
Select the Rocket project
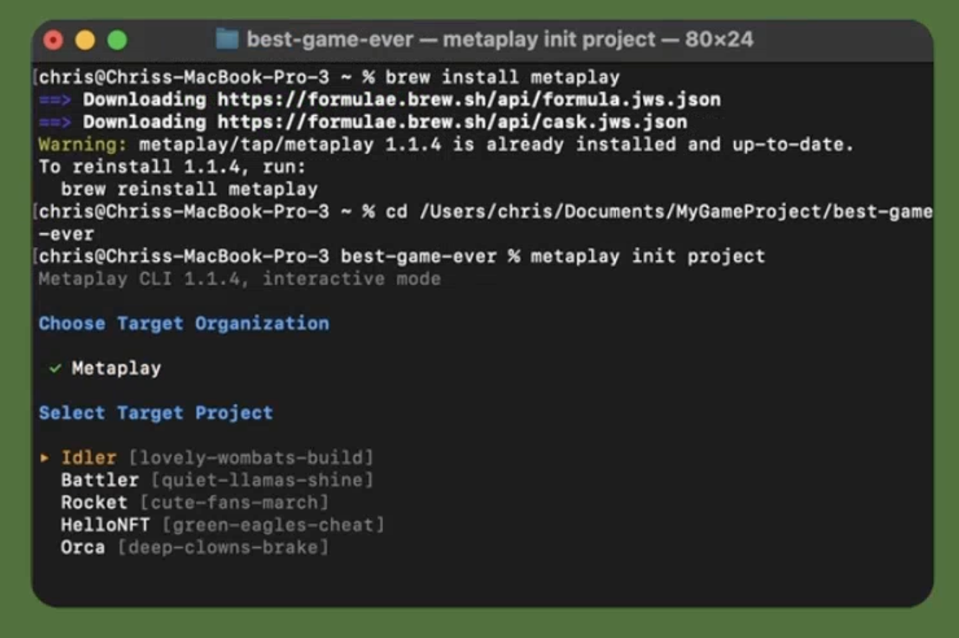click(x=94, y=502)
